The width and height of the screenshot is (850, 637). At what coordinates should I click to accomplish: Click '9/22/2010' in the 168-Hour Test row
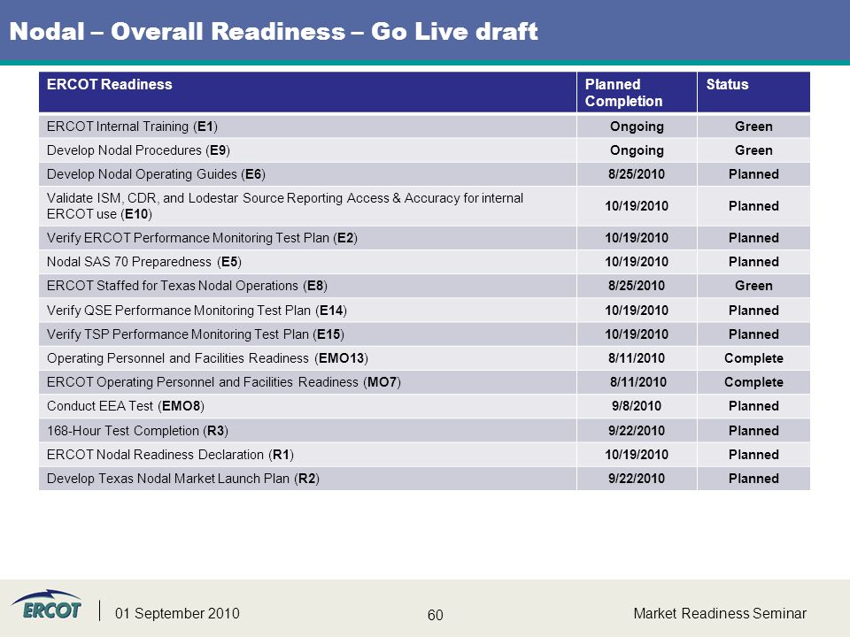pos(637,431)
